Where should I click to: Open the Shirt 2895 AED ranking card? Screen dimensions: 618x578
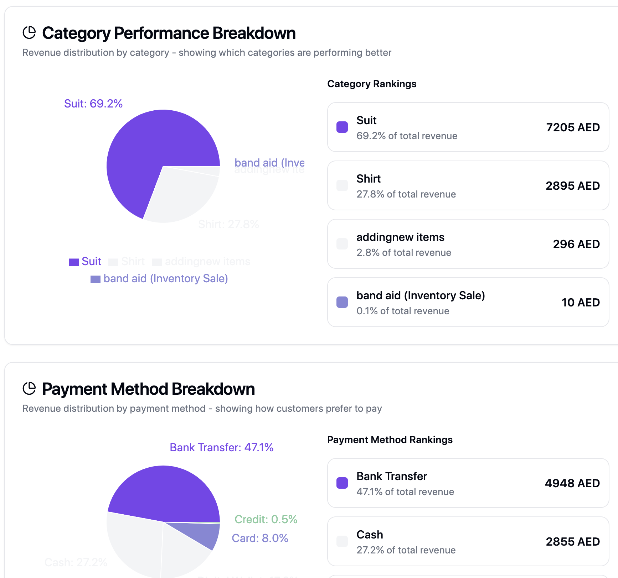coord(468,185)
